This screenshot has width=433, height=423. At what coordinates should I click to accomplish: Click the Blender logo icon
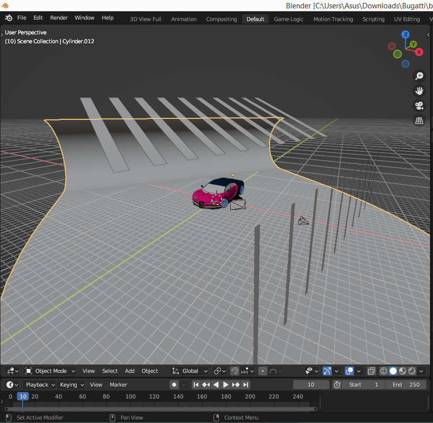[8, 18]
